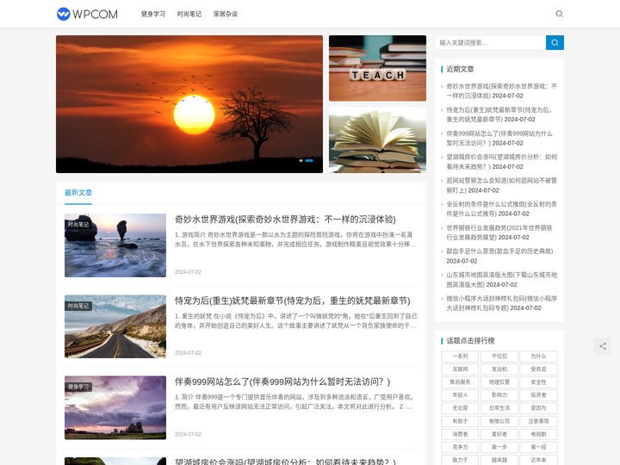The height and width of the screenshot is (465, 620).
Task: Open article title 望湖城房价会涨吗
Action: pyautogui.click(x=285, y=461)
